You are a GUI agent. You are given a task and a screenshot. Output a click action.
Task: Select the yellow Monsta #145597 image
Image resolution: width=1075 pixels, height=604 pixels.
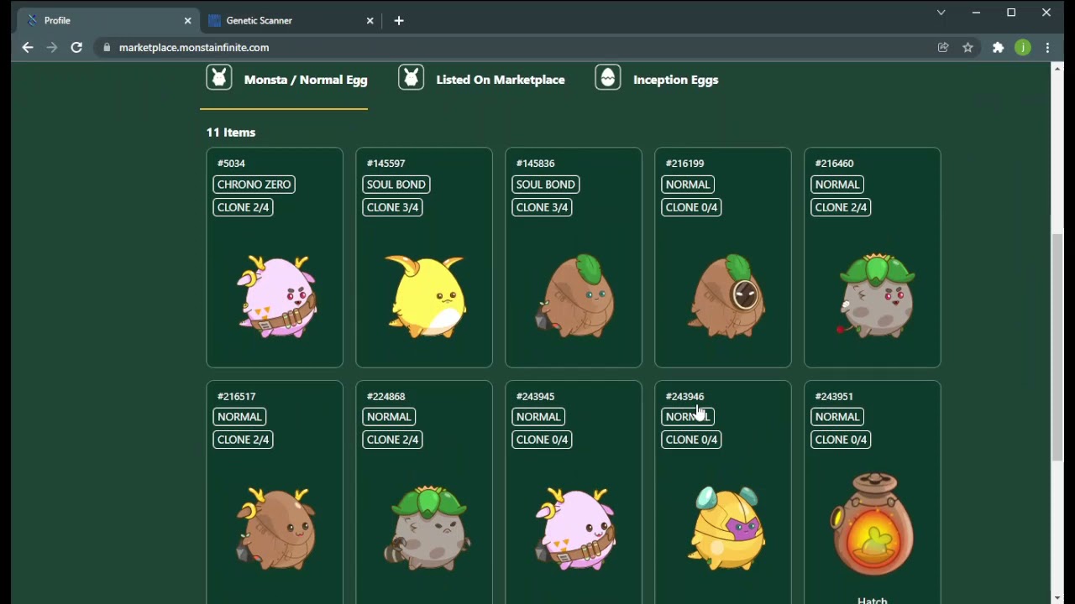(426, 296)
